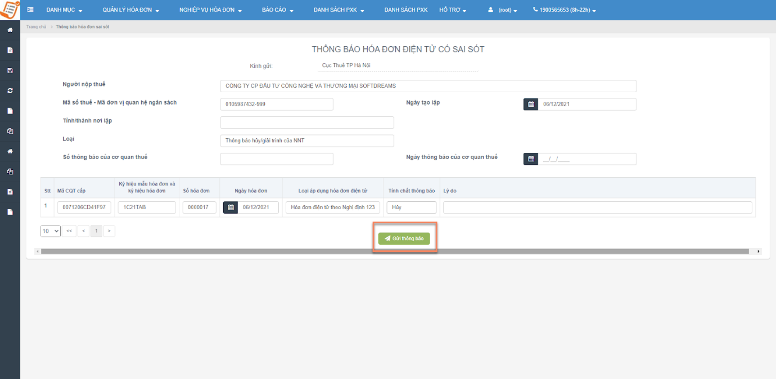Screen dimensions: 776x379
Task: Click the Lý do input field
Action: (x=597, y=207)
